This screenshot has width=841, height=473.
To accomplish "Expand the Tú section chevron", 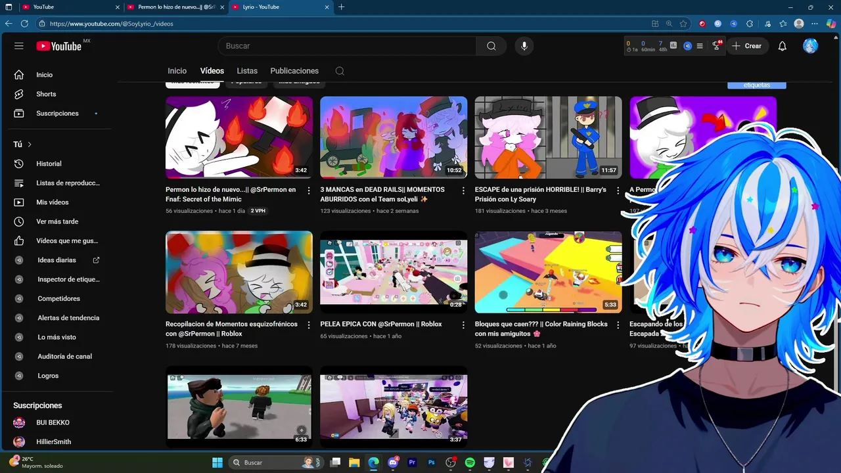I will [x=30, y=145].
